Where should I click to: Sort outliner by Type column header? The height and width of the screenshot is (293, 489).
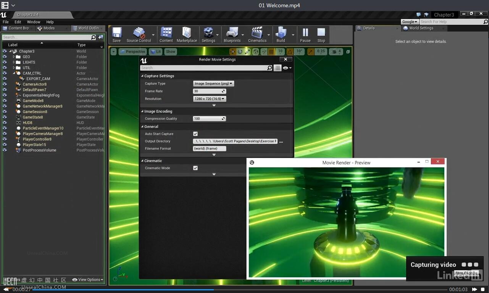pos(81,45)
